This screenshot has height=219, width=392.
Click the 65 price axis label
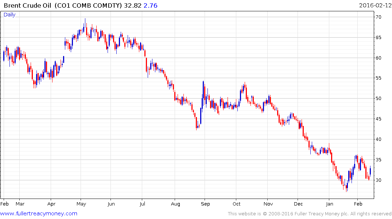(x=378, y=38)
